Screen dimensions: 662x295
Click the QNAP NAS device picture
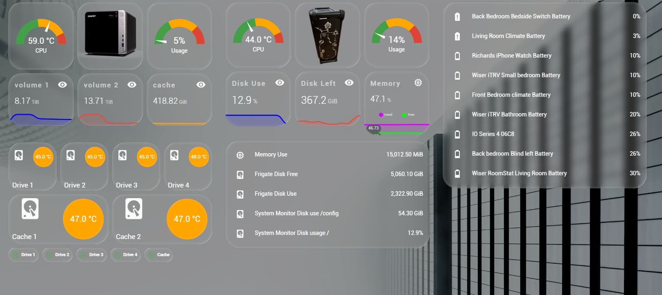point(110,33)
